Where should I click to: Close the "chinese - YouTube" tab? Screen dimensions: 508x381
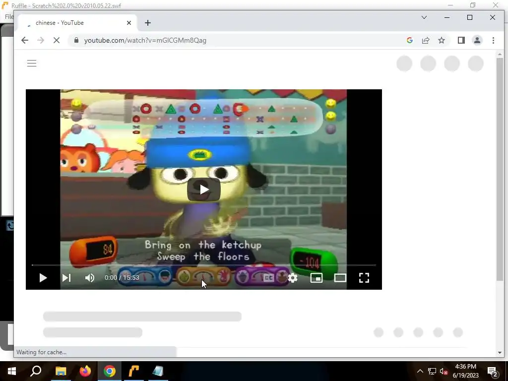tap(129, 23)
